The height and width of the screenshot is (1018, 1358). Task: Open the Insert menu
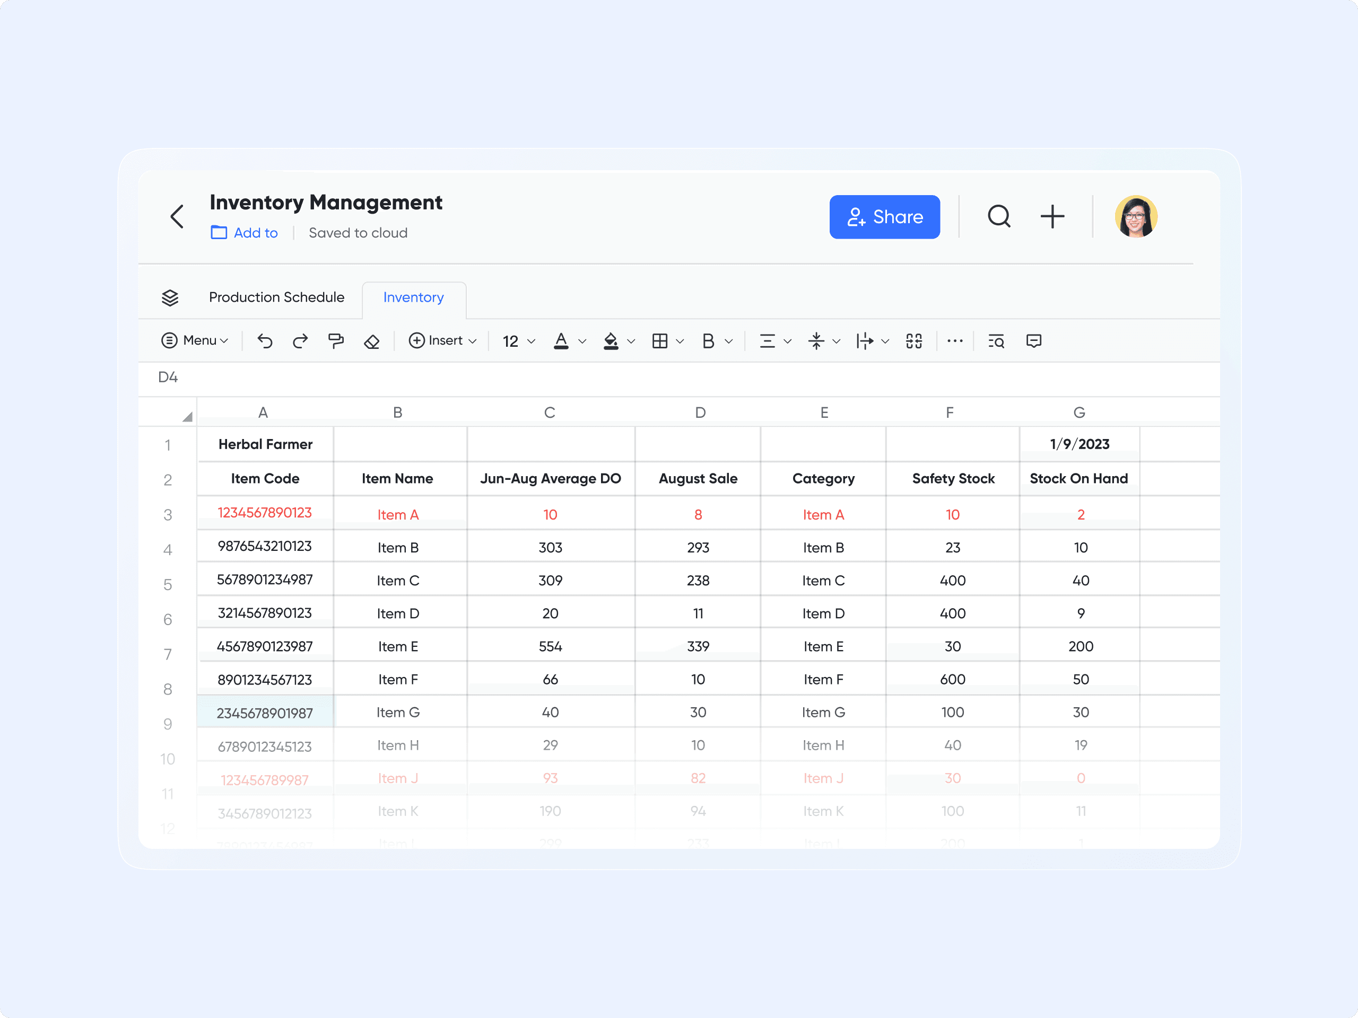(x=441, y=341)
